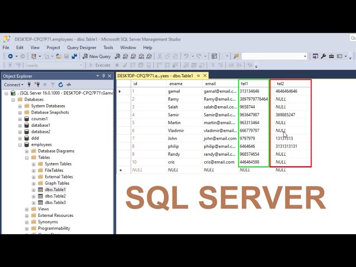Click Connect Object Explorer plug icon
Image resolution: width=356 pixels, height=267 pixels.
[x=29, y=85]
